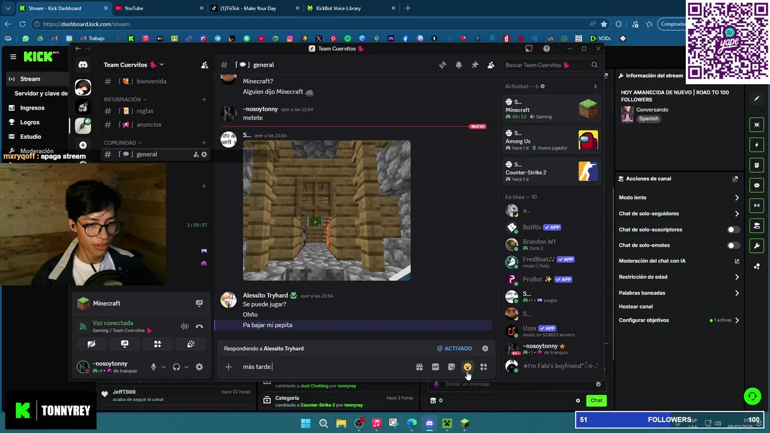Edit stream info pencil icon
The width and height of the screenshot is (770, 433).
[757, 99]
